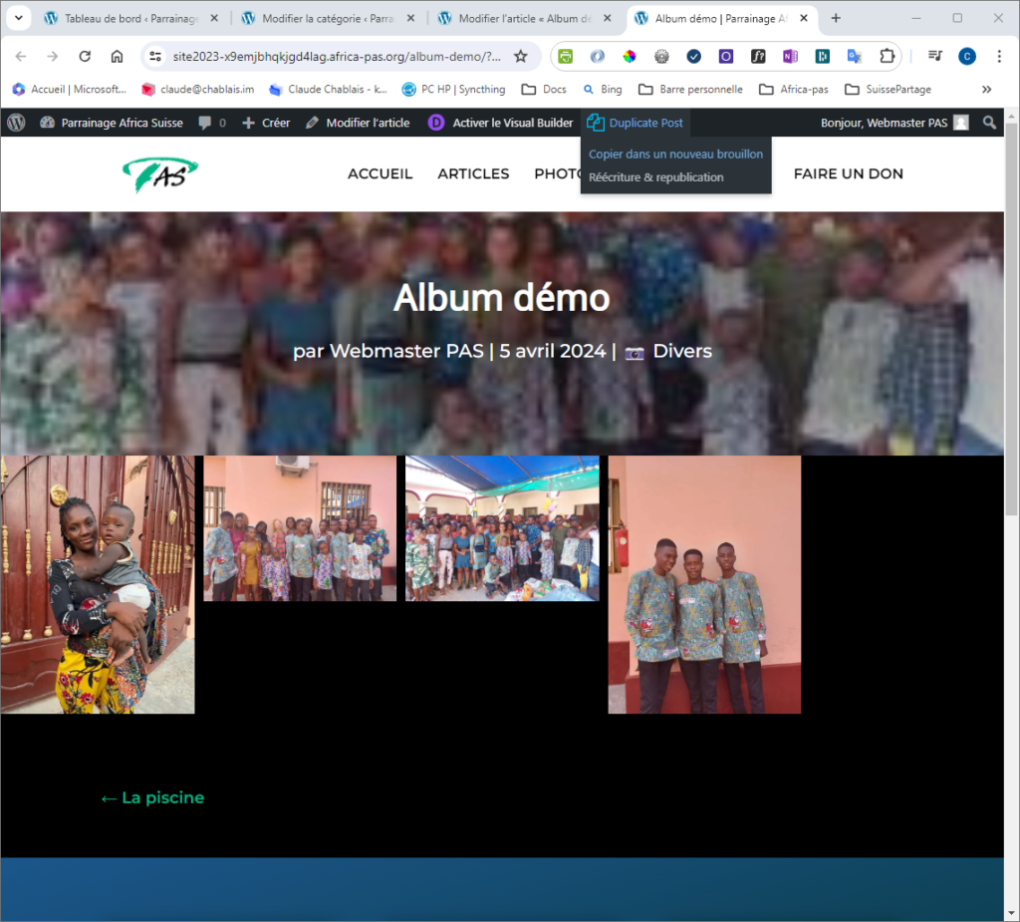Open the comments bubble in admin bar
The height and width of the screenshot is (922, 1020).
pyautogui.click(x=211, y=123)
